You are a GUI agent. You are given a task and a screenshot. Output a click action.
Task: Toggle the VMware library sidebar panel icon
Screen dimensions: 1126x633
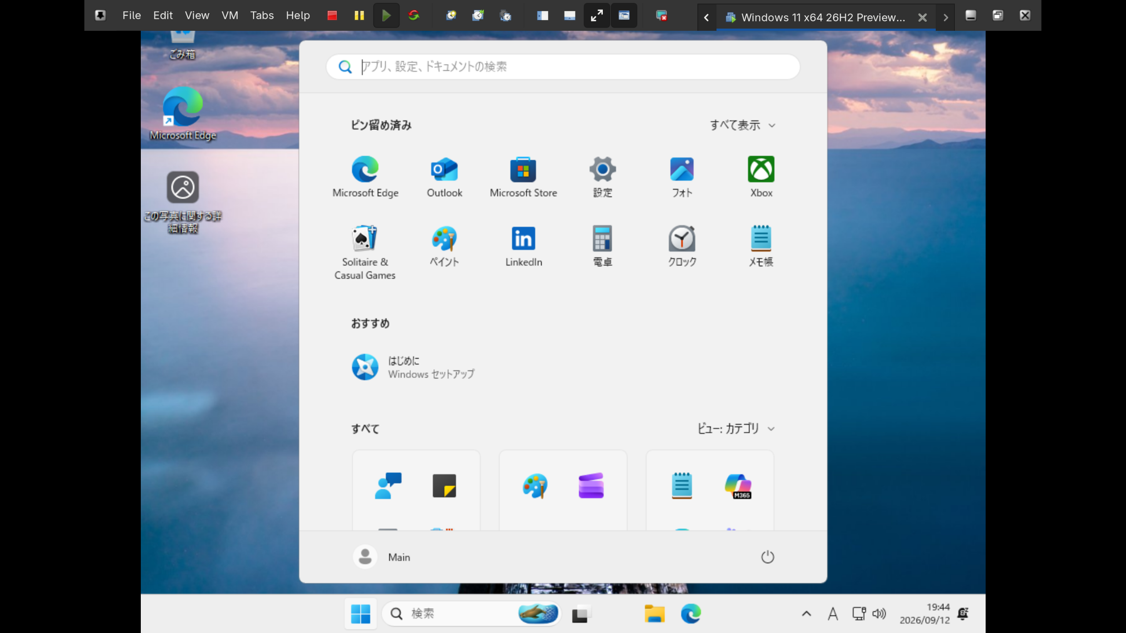tap(543, 16)
